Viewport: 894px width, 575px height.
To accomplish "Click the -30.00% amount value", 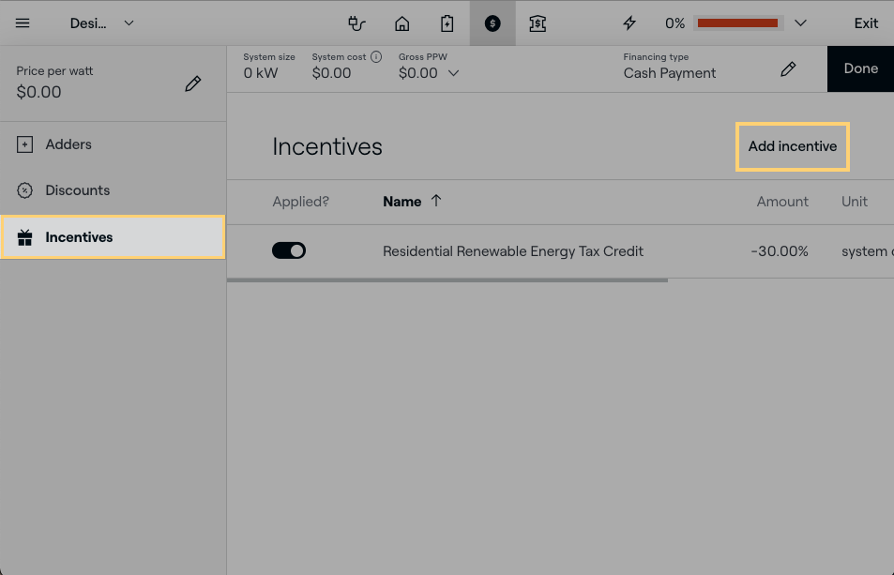I will pyautogui.click(x=780, y=251).
